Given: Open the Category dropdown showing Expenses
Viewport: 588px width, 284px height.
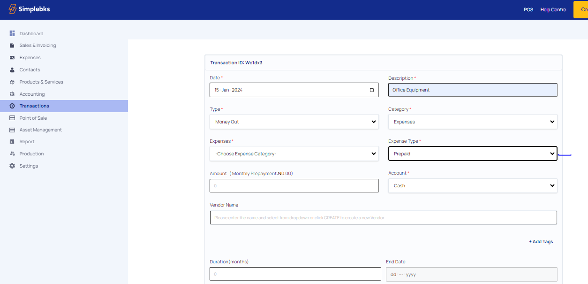Looking at the screenshot, I should [473, 122].
